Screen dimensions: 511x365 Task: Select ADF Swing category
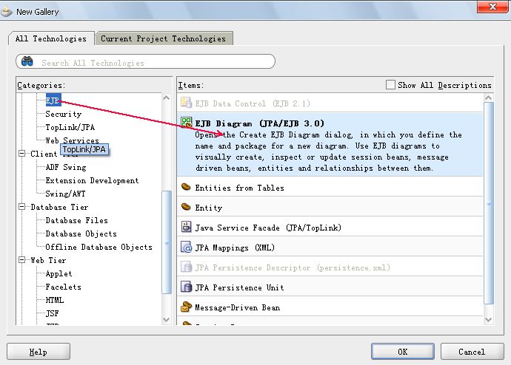[66, 168]
